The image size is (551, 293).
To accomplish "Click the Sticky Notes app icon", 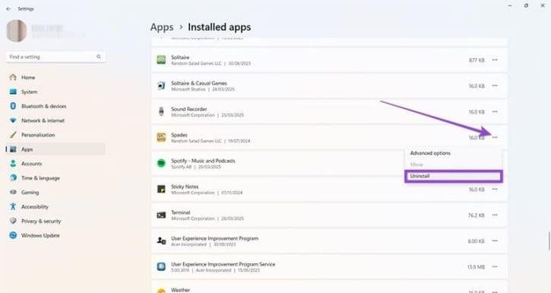I will pos(161,189).
